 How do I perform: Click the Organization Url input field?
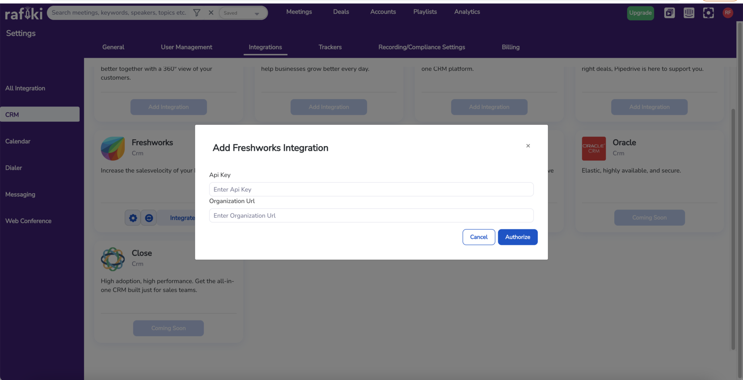371,215
